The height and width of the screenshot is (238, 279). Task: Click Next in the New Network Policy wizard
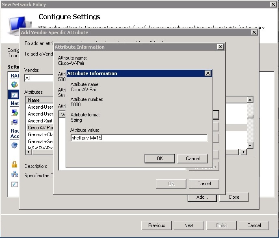point(189,225)
